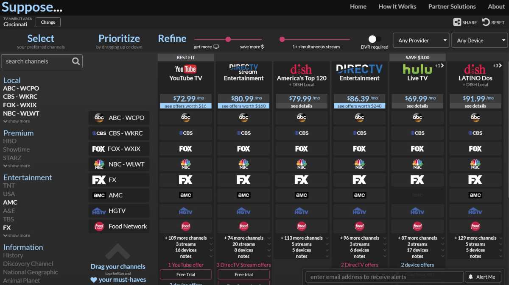Expand show more under Entertainment channels
This screenshot has height=285, width=509.
coord(17,235)
